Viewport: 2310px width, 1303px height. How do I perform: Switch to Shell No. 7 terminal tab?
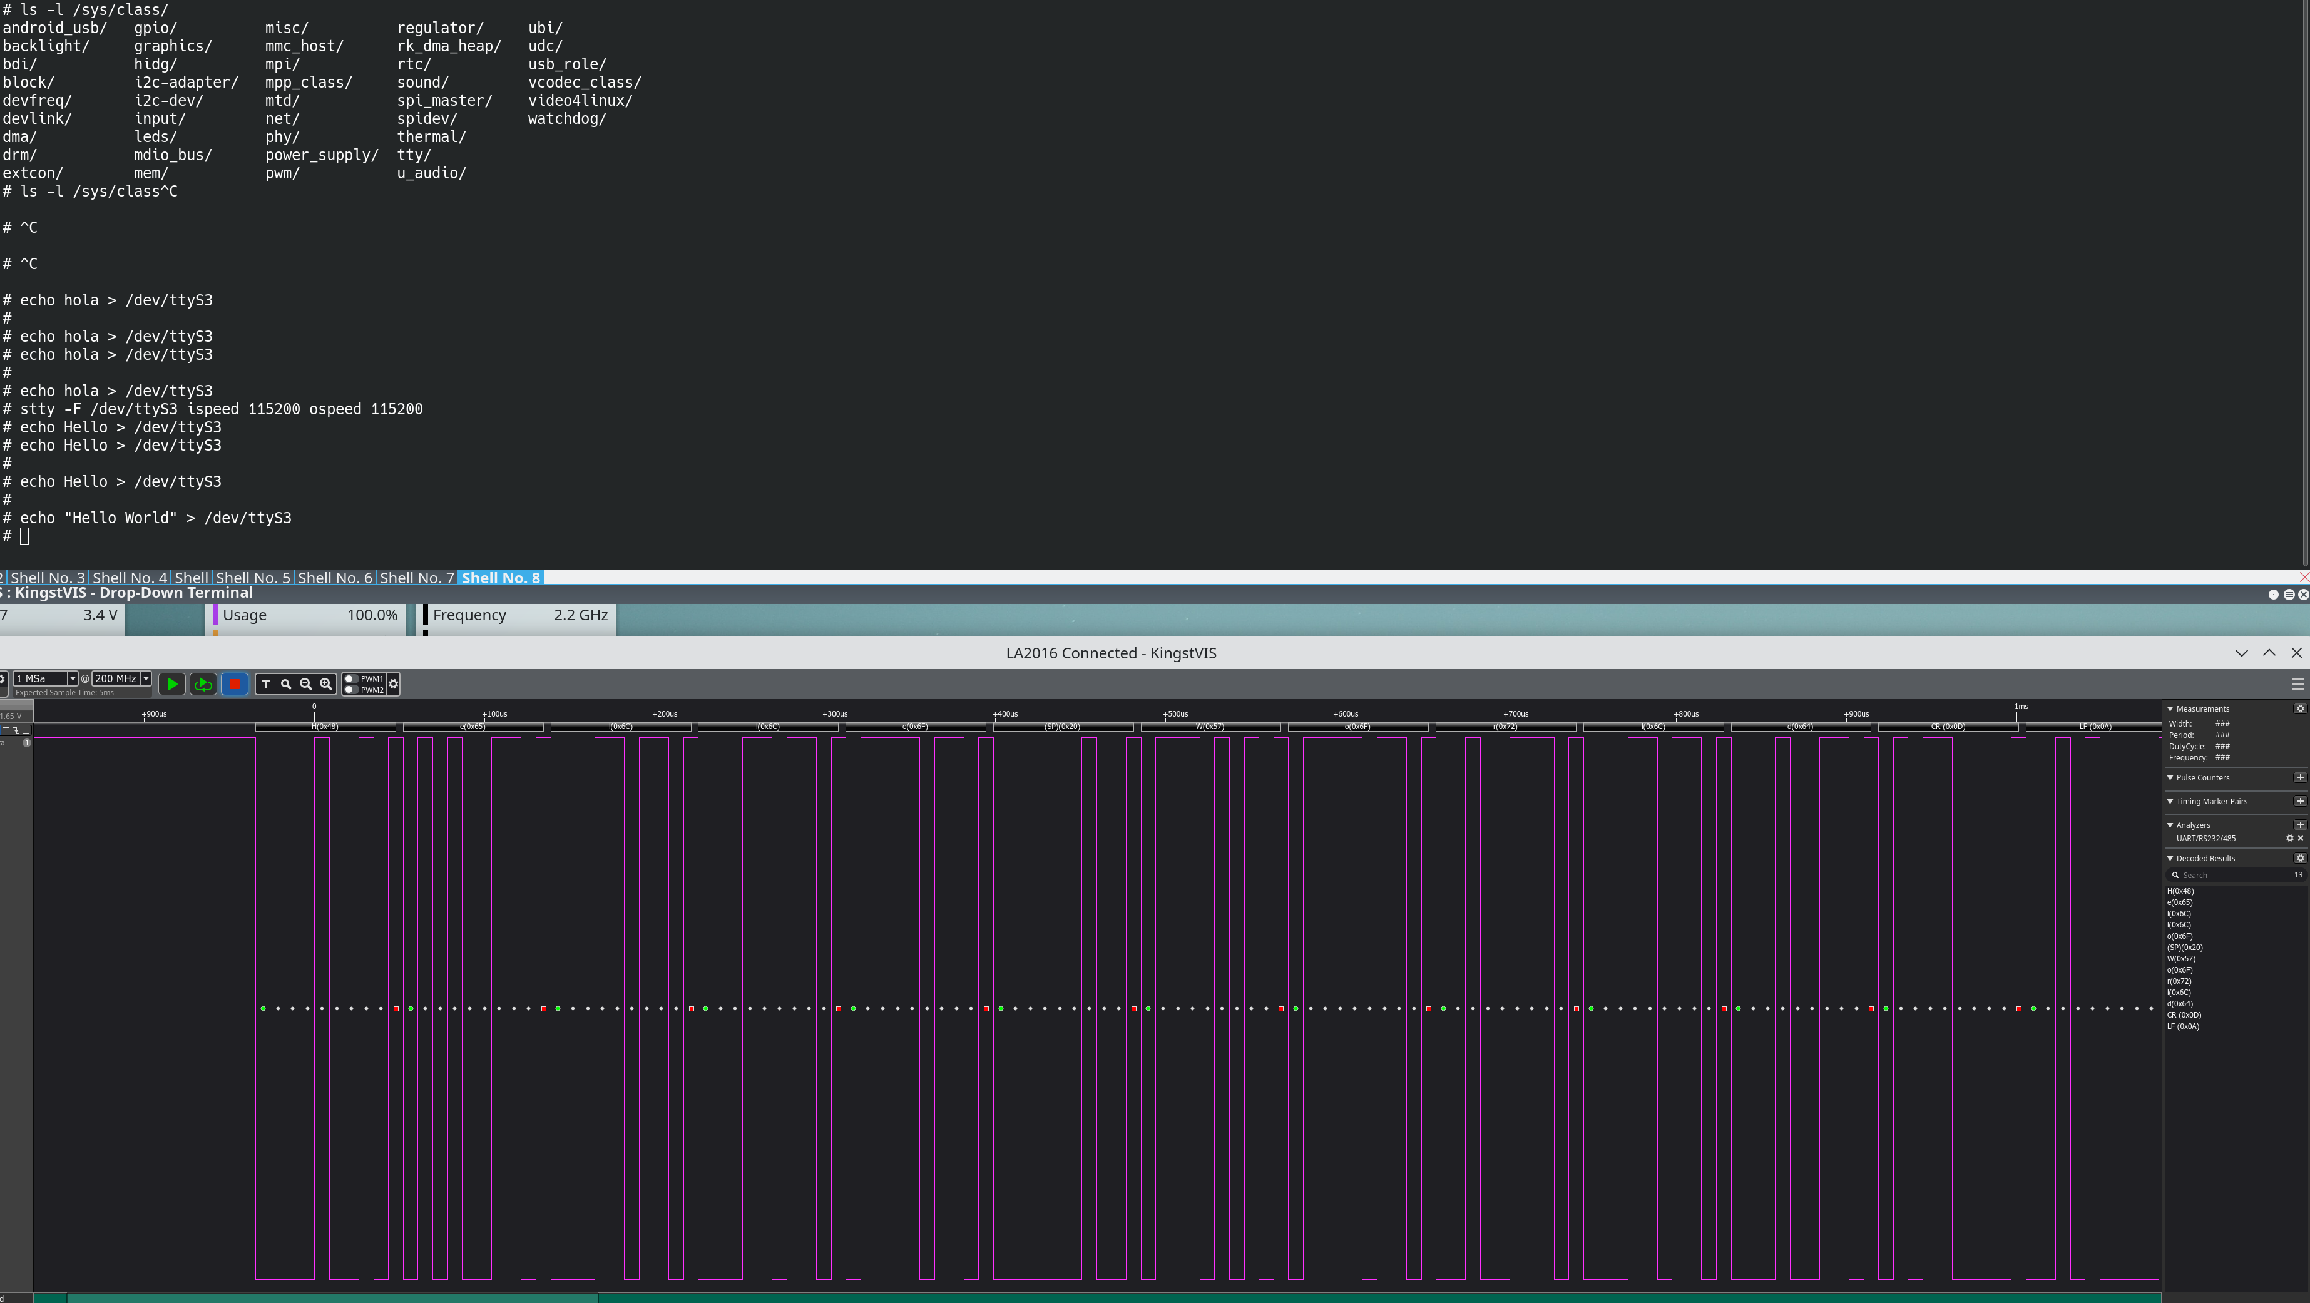417,578
